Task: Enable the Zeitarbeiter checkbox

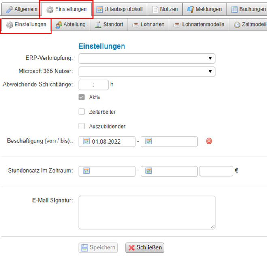Action: pyautogui.click(x=81, y=112)
